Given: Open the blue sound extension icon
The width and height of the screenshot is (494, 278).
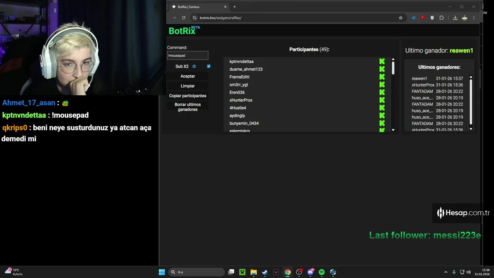Looking at the screenshot, I should coord(413,18).
